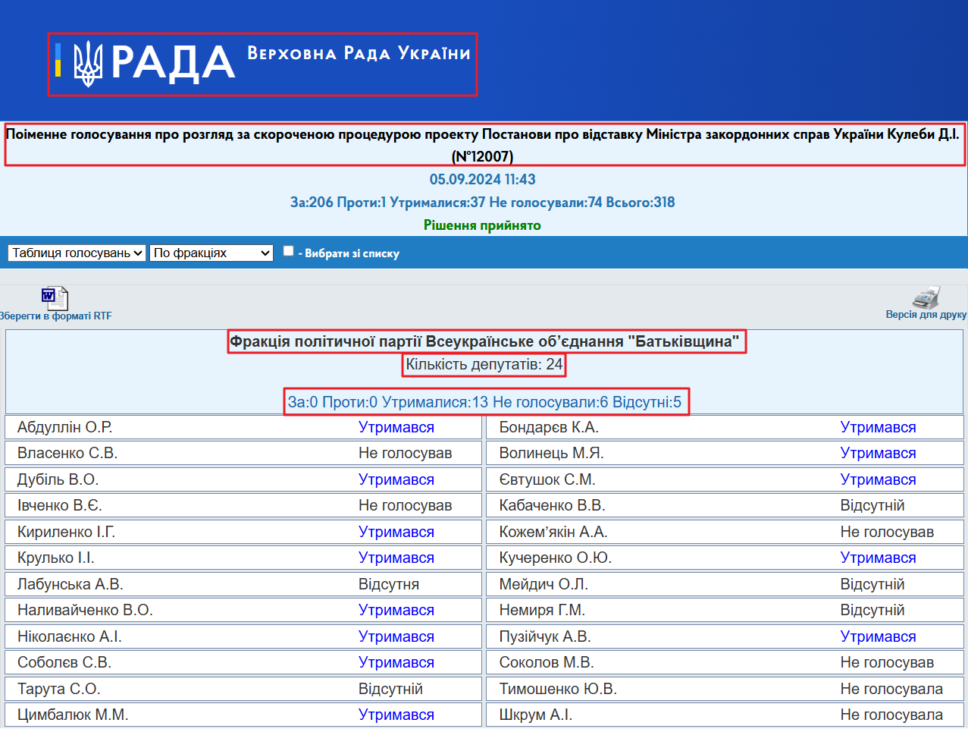Click overall totals 'За:206 Проти:1' line

[x=483, y=203]
